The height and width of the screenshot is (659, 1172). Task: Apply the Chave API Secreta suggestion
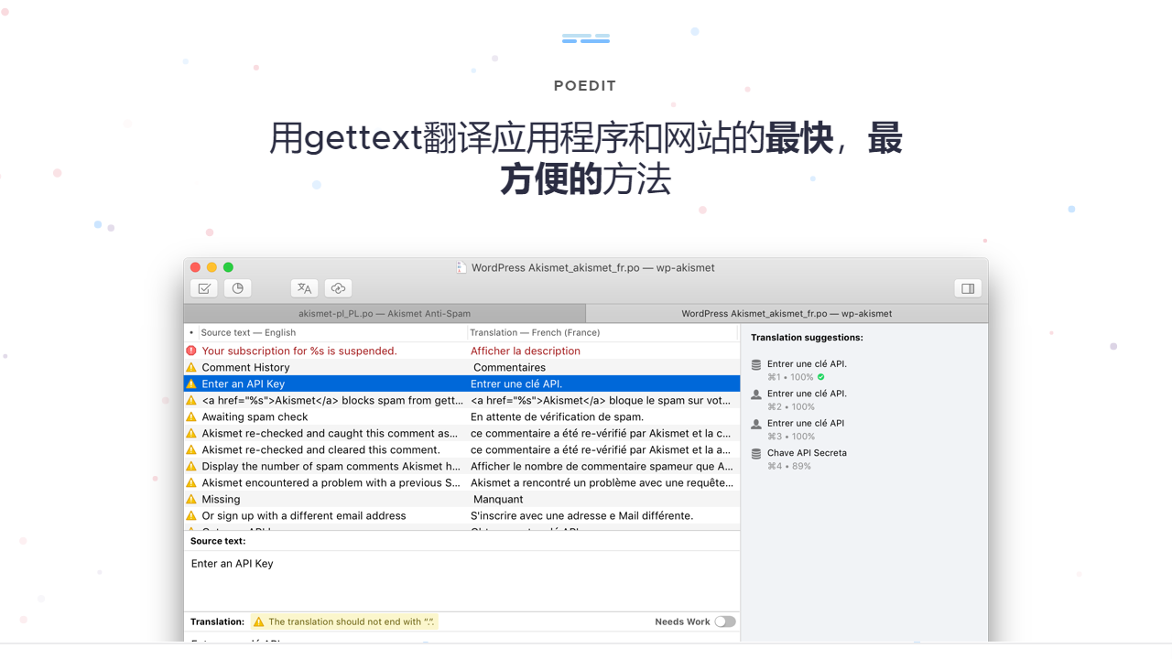pos(807,453)
